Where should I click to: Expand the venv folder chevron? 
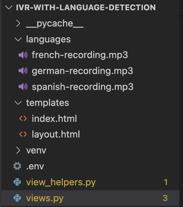pos(18,150)
